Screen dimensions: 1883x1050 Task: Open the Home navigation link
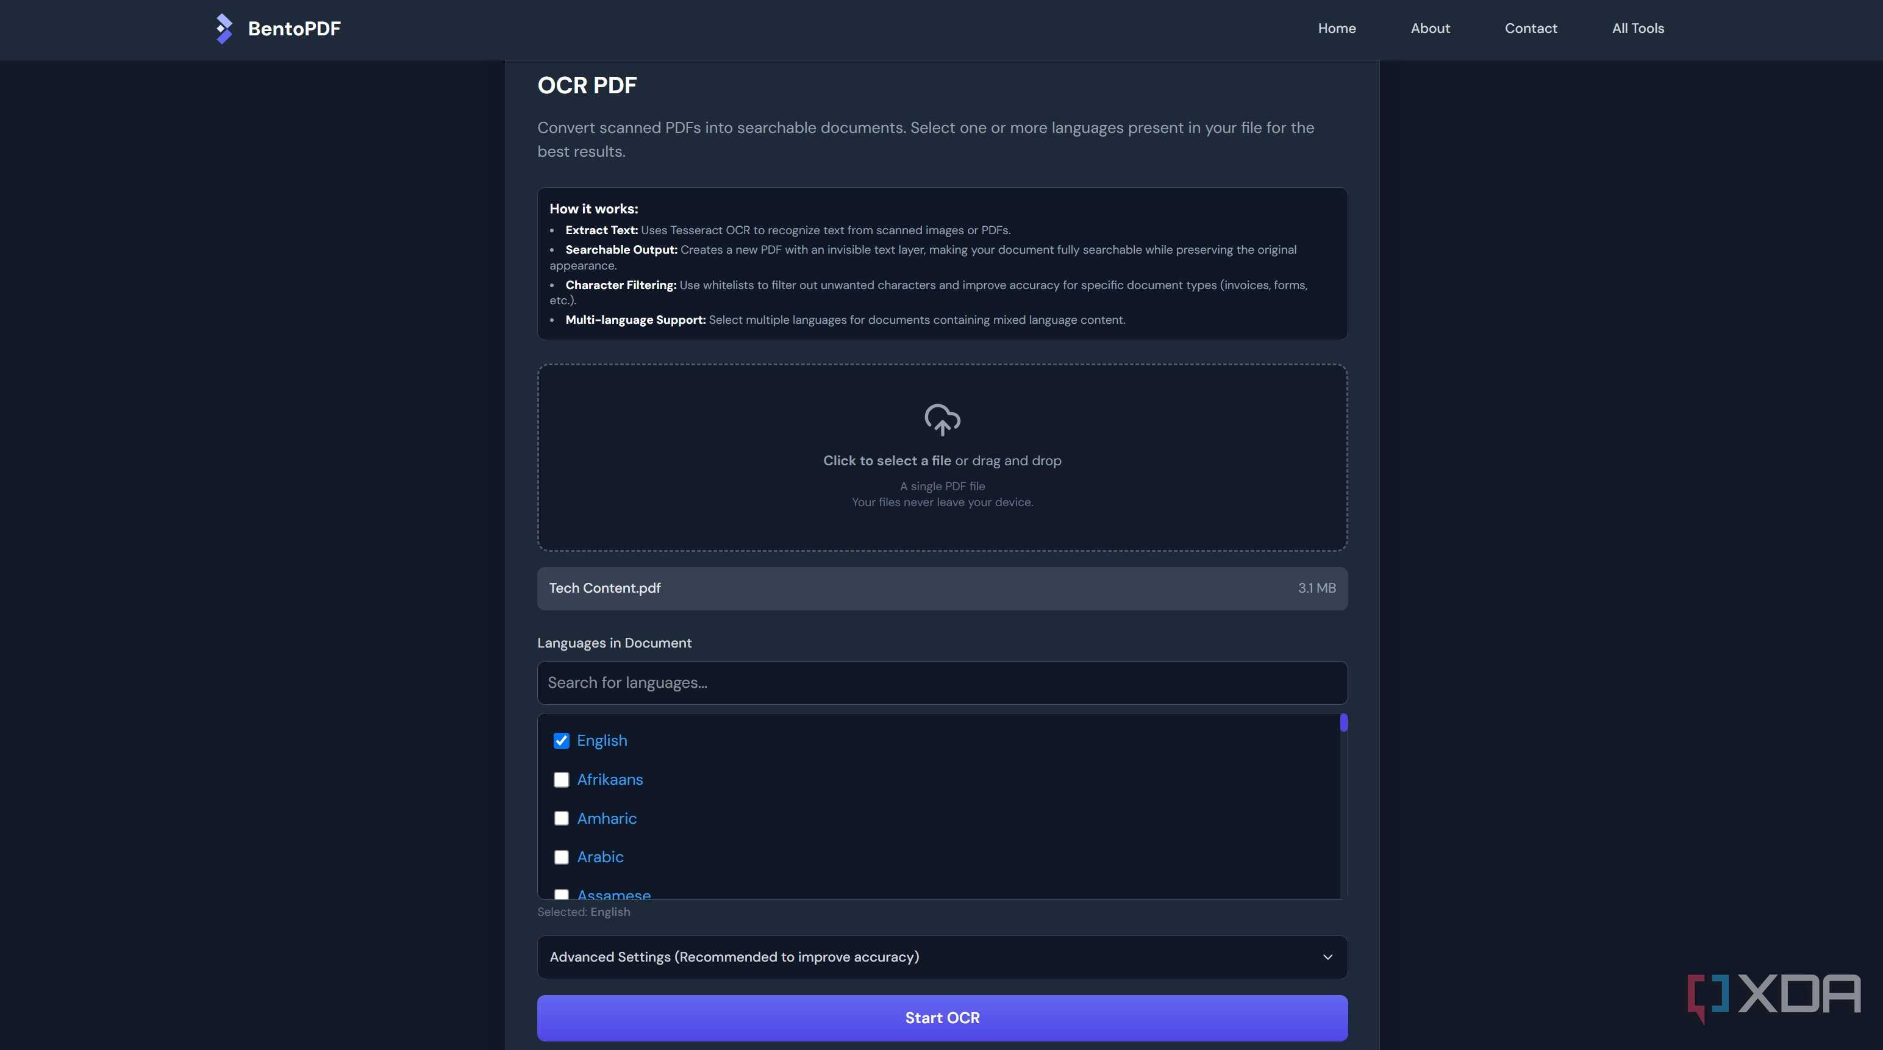coord(1336,29)
